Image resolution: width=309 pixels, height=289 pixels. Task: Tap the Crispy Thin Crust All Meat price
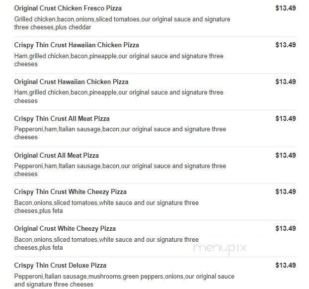tap(285, 118)
